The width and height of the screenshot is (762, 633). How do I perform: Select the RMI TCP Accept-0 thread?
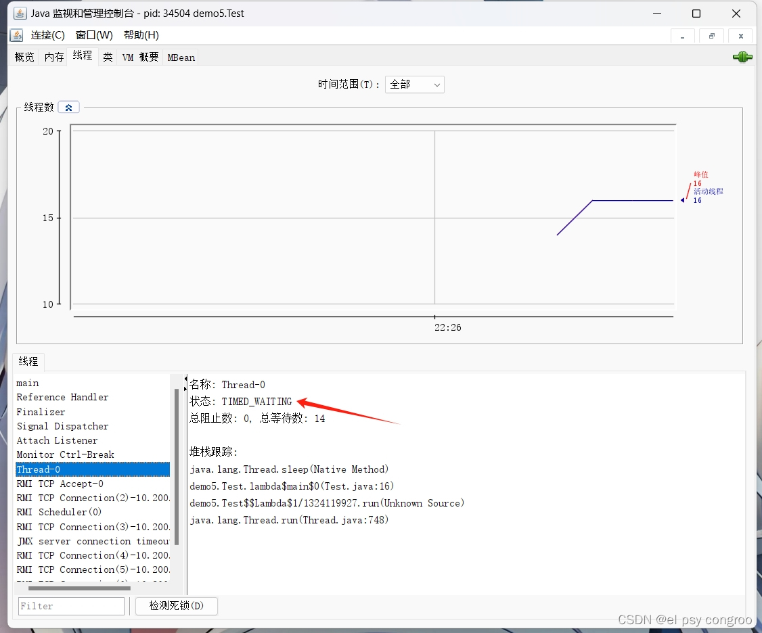(92, 484)
